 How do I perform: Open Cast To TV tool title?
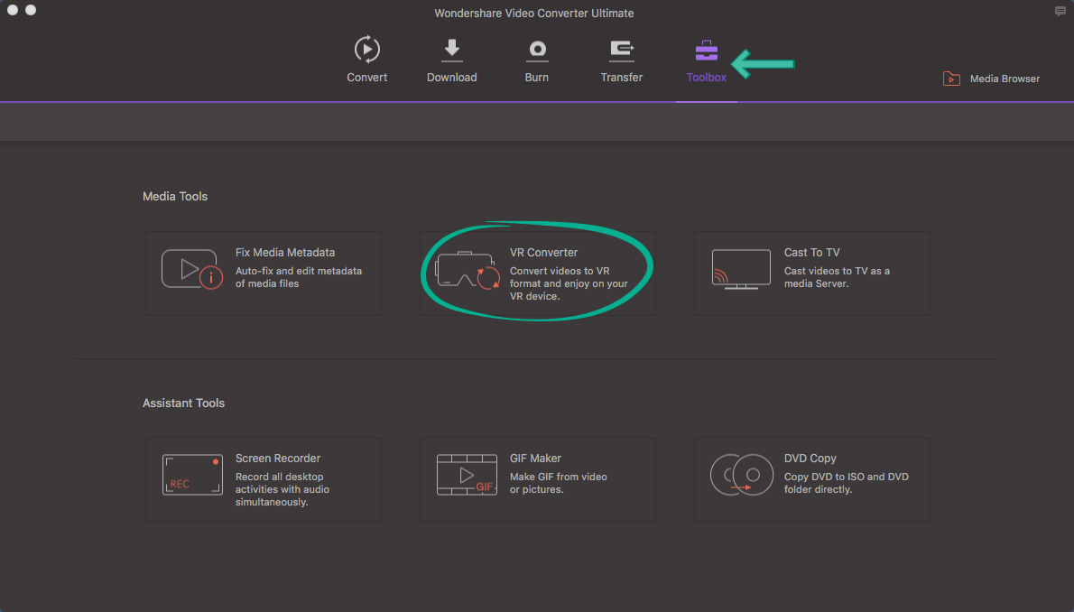(811, 252)
